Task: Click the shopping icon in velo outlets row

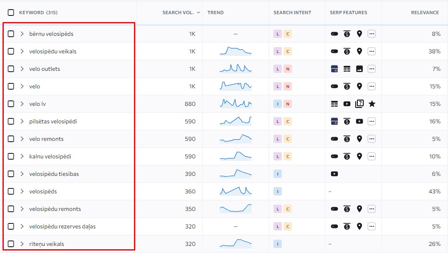Action: click(x=334, y=69)
